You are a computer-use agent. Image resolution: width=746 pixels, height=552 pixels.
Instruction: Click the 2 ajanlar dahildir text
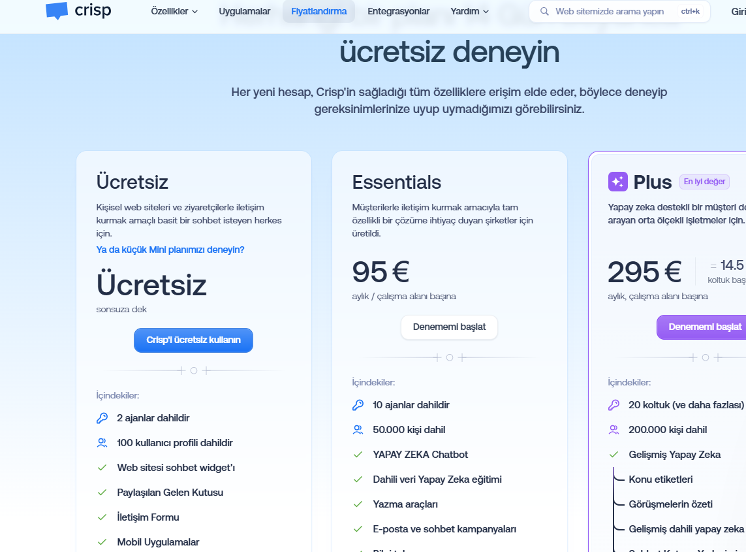coord(153,418)
